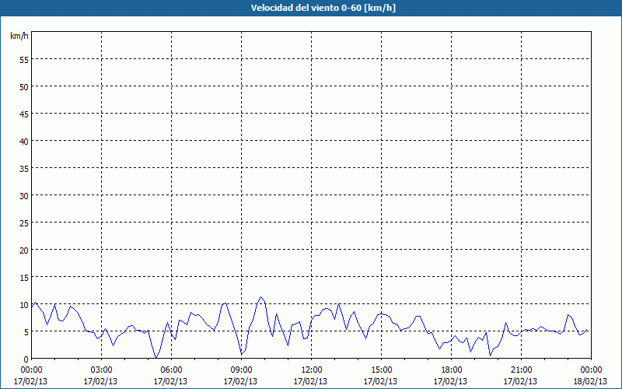622x389 pixels.
Task: Click the 03:00 time axis label
Action: (x=101, y=370)
